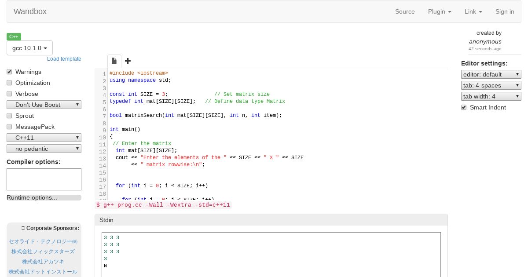The image size is (528, 277).
Task: Expand the Runtime options section
Action: click(44, 197)
